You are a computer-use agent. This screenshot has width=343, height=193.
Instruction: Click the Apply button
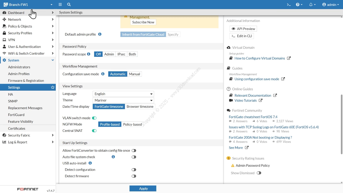click(143, 188)
